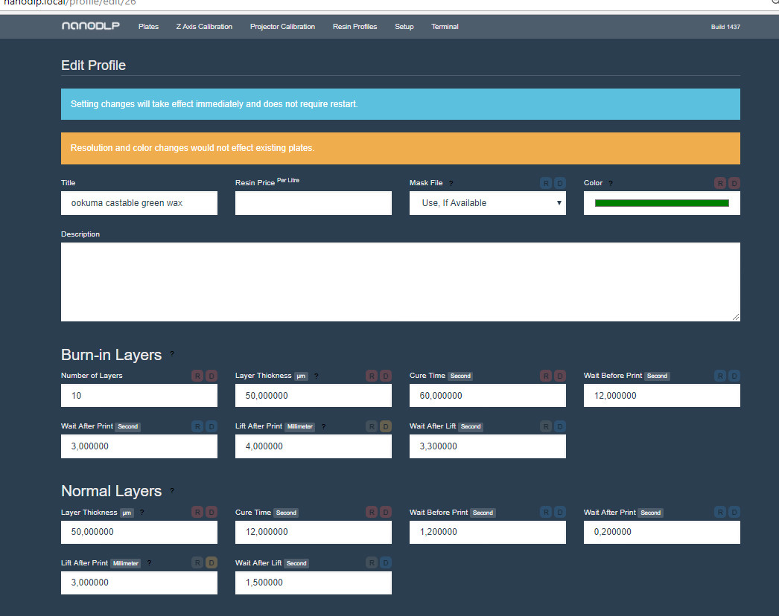Click the help question mark beside Mask File
The image size is (779, 616).
click(x=451, y=183)
